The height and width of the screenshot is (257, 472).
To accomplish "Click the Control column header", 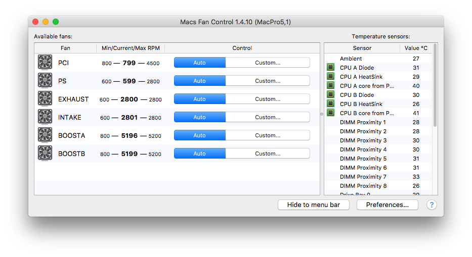I will [x=242, y=48].
